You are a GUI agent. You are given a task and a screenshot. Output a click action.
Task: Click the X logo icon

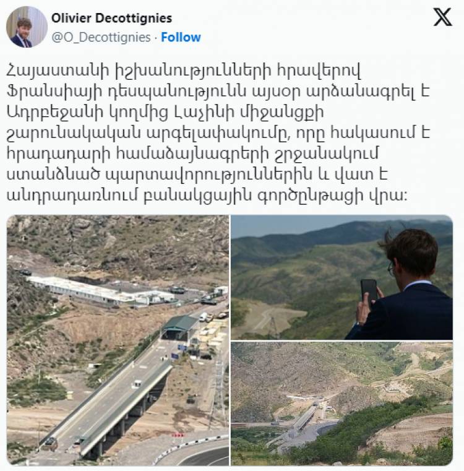pos(443,17)
